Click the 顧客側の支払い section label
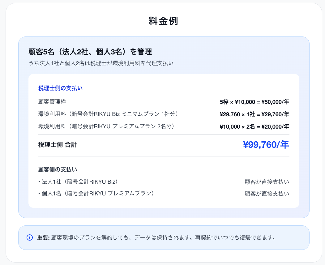 pos(58,169)
